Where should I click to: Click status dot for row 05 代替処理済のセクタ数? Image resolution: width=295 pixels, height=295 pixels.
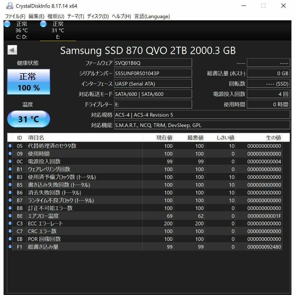[x=10, y=146]
